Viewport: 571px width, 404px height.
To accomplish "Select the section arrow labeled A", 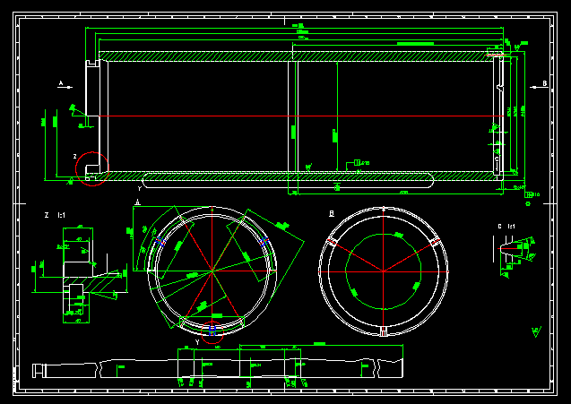I will click(65, 86).
